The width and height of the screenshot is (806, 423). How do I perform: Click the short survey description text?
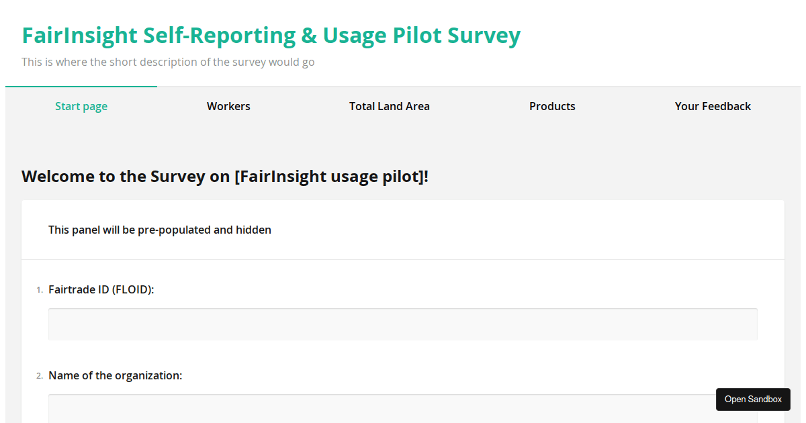pos(168,62)
